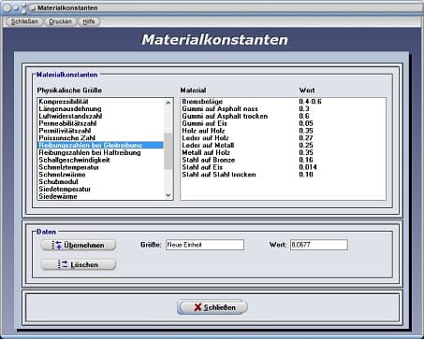Select Leder auf Holz row
The width and height of the screenshot is (424, 339).
tap(284, 138)
